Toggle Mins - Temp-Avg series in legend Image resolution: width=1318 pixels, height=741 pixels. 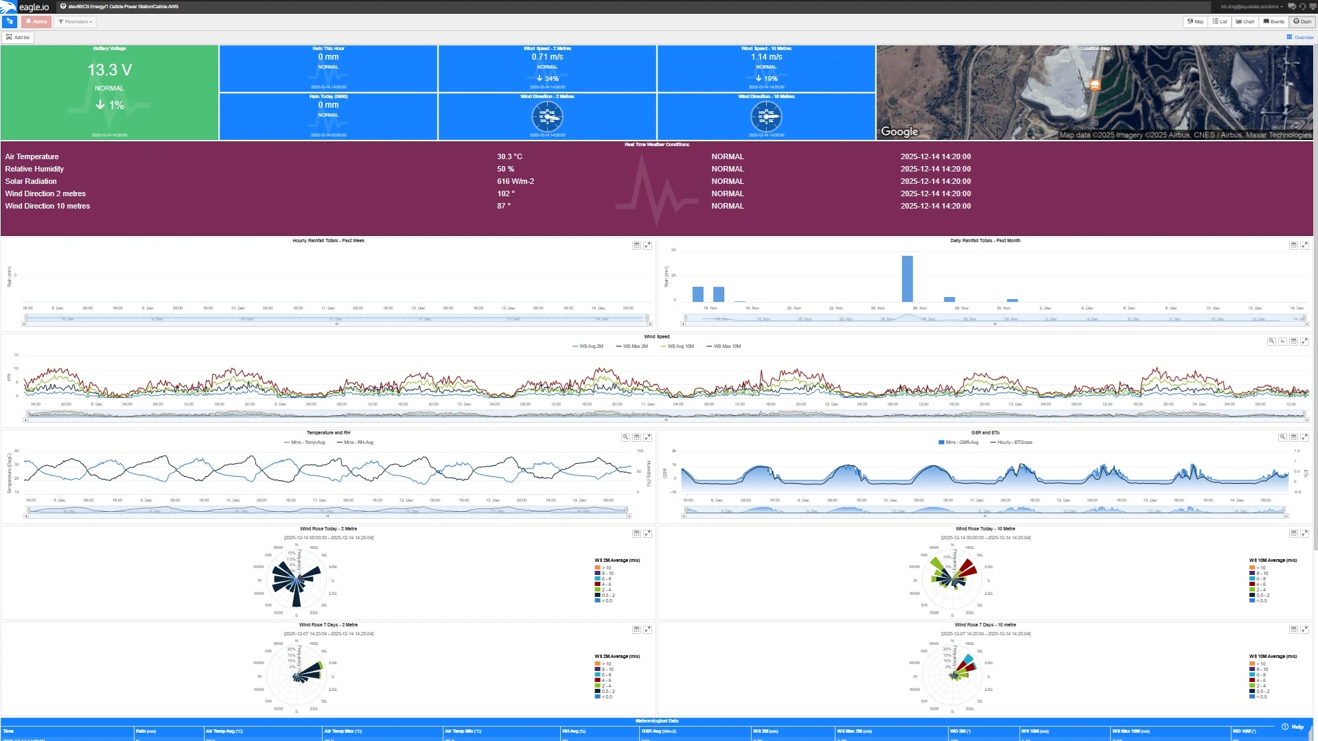[304, 443]
